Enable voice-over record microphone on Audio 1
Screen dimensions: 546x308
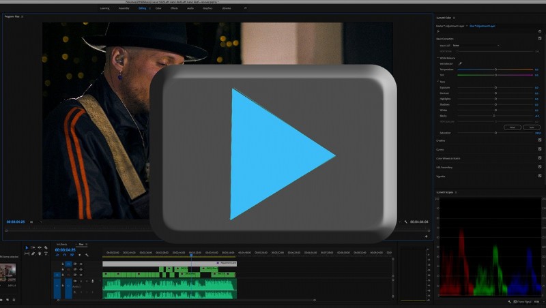[93, 281]
